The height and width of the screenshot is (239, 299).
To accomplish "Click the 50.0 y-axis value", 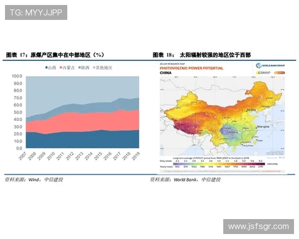I will [18, 112].
